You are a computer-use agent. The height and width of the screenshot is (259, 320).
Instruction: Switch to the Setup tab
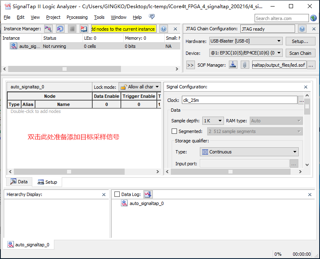coord(47,182)
